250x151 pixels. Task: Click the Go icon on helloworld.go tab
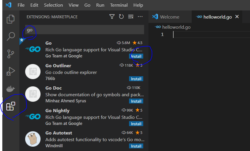coord(199,17)
